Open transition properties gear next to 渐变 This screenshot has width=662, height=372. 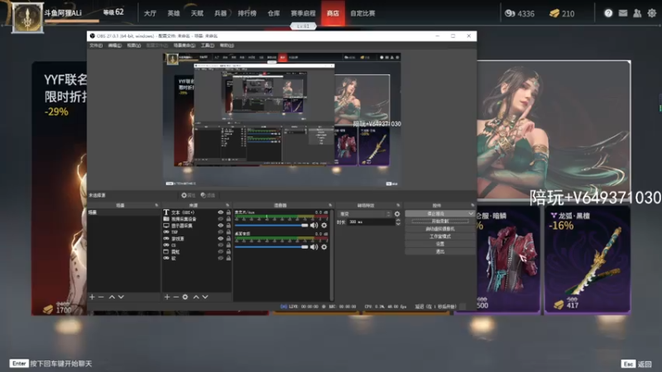(x=397, y=214)
